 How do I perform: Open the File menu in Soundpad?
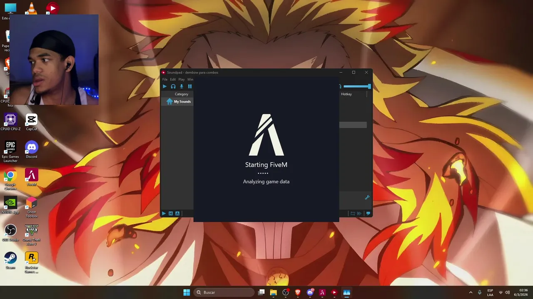pyautogui.click(x=165, y=79)
